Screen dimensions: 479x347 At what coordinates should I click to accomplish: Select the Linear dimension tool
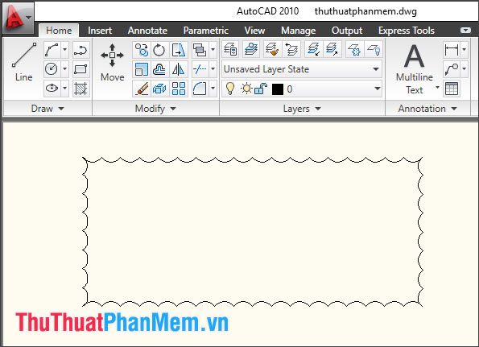coord(452,50)
